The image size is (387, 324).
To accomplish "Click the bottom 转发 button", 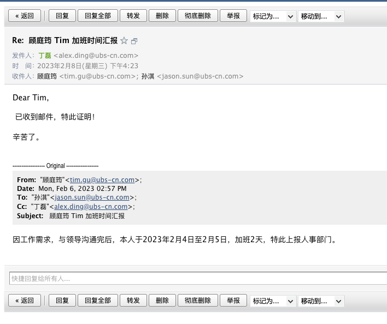I will pos(133,301).
